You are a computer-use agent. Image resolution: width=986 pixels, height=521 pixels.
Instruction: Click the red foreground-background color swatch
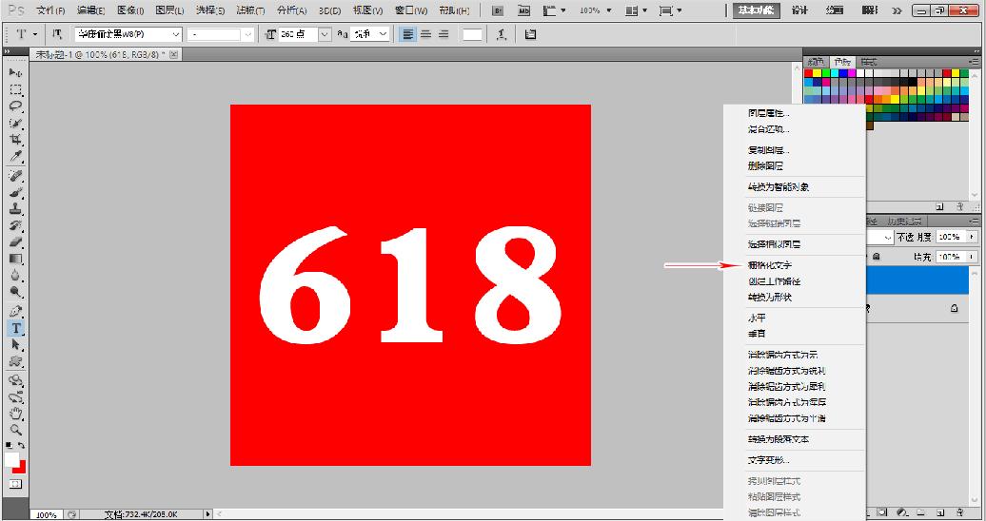click(x=19, y=466)
